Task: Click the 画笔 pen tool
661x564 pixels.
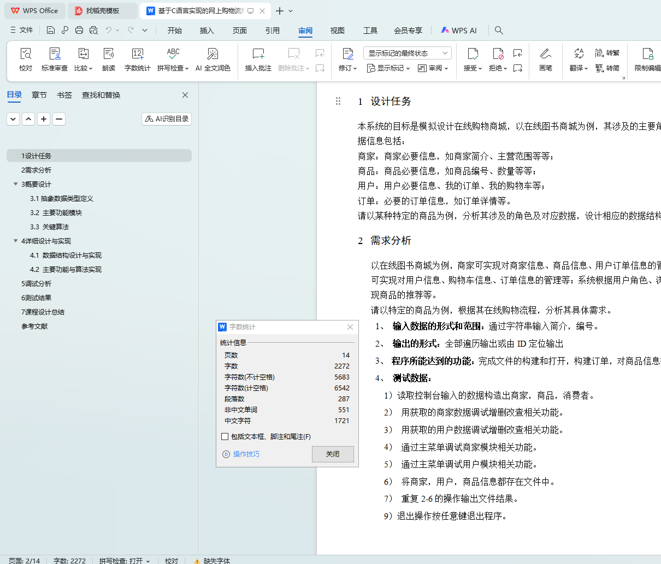Action: click(x=545, y=60)
